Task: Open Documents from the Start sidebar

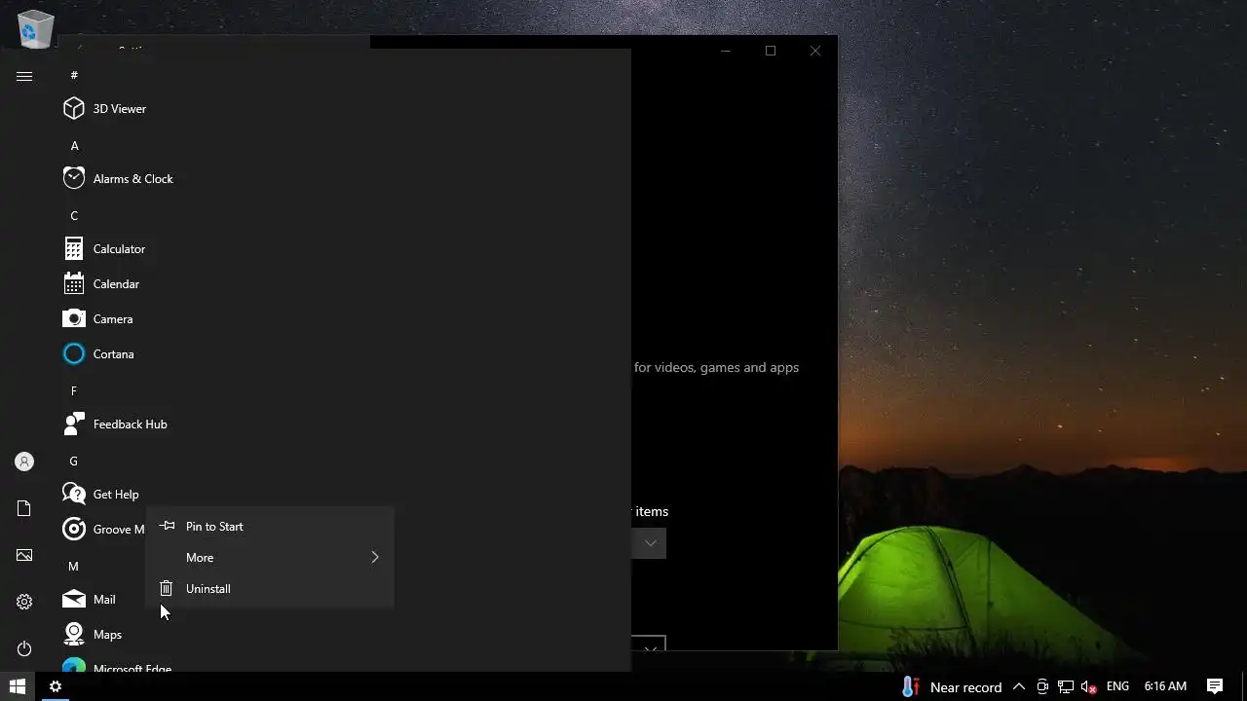Action: tap(24, 508)
